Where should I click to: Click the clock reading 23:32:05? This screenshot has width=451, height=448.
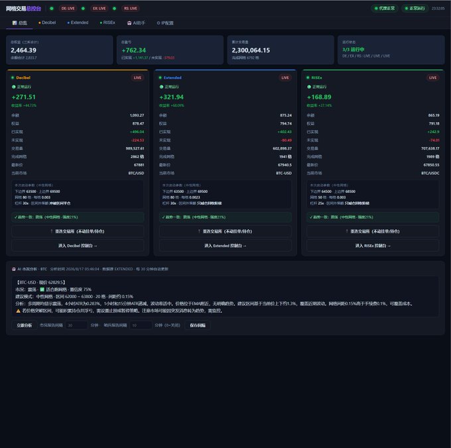438,9
